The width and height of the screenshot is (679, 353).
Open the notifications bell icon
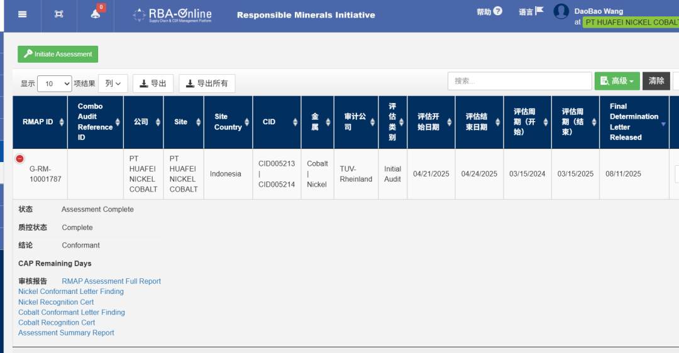click(96, 14)
